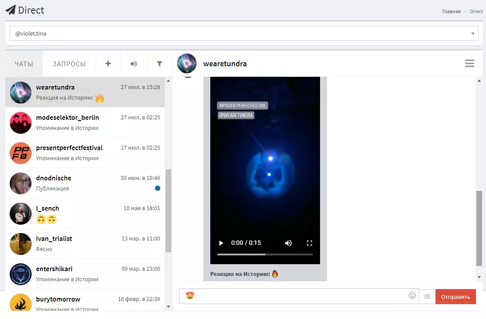Click the conversation scrollbar down arrow
This screenshot has width=486, height=319.
[x=479, y=277]
